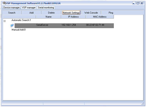146x107 pixels.
Task: Click the Delete button
Action: pyautogui.click(x=51, y=13)
